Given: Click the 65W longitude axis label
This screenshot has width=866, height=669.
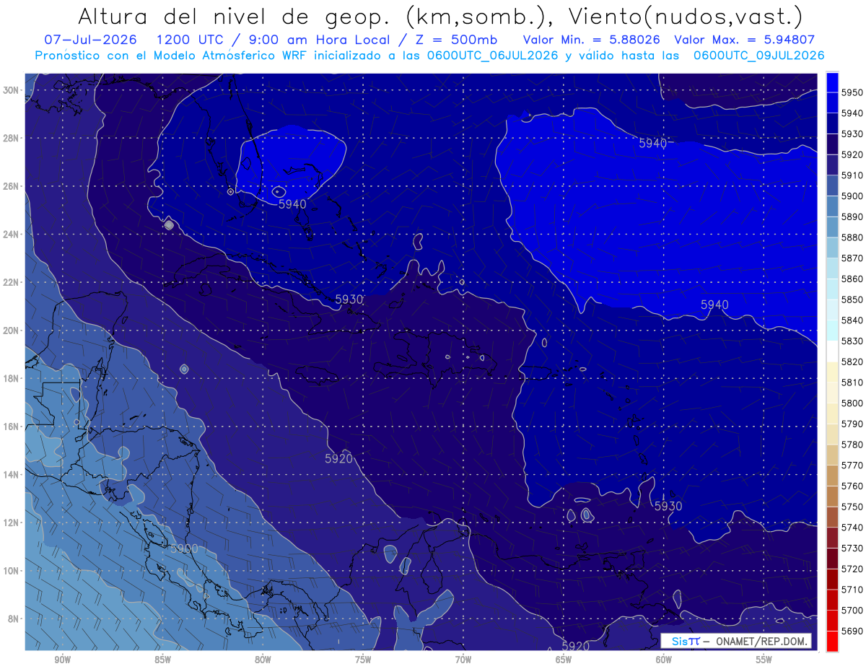Looking at the screenshot, I should point(564,660).
